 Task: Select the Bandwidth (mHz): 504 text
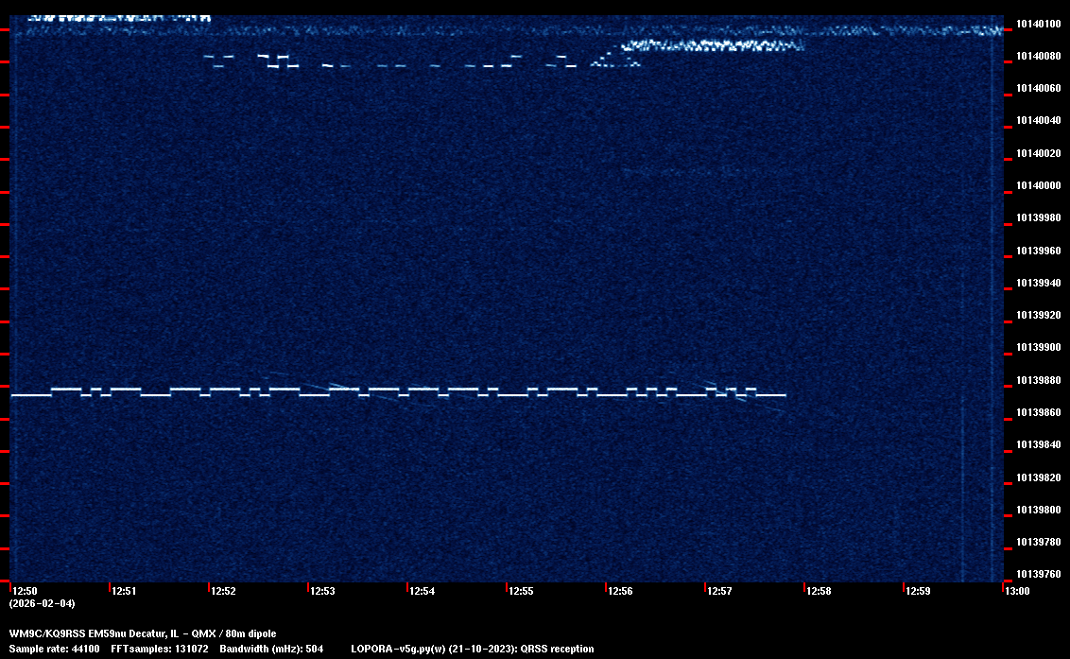271,649
